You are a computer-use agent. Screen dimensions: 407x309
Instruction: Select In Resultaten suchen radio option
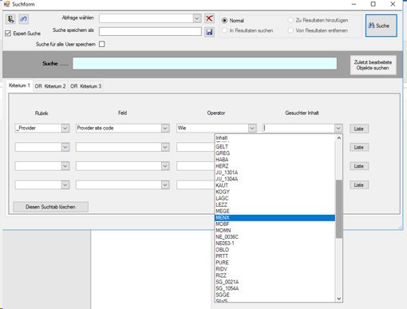[224, 30]
